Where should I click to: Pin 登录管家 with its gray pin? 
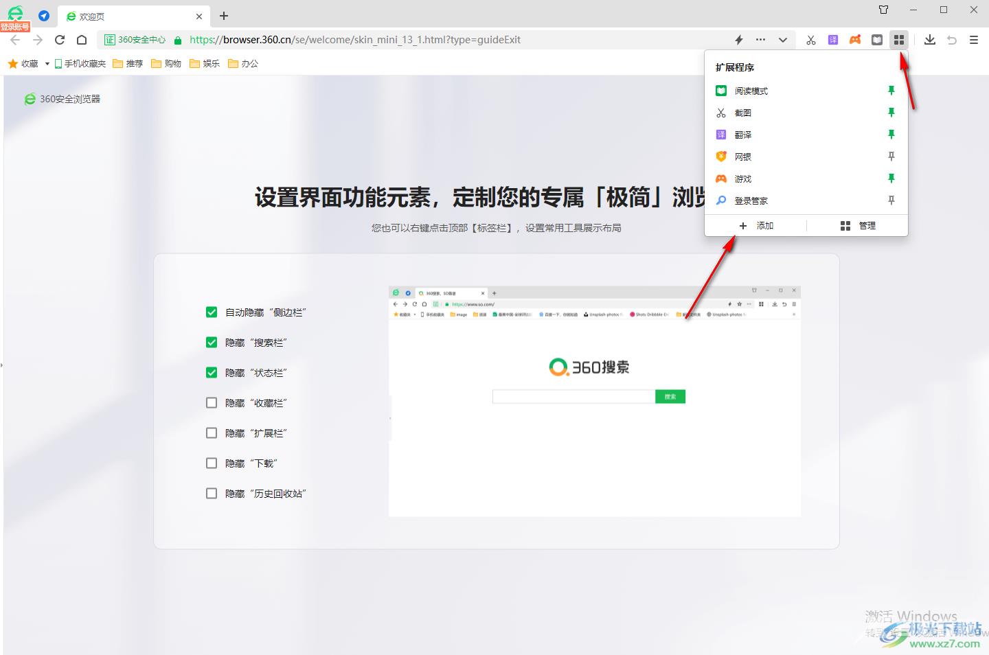[x=891, y=200]
